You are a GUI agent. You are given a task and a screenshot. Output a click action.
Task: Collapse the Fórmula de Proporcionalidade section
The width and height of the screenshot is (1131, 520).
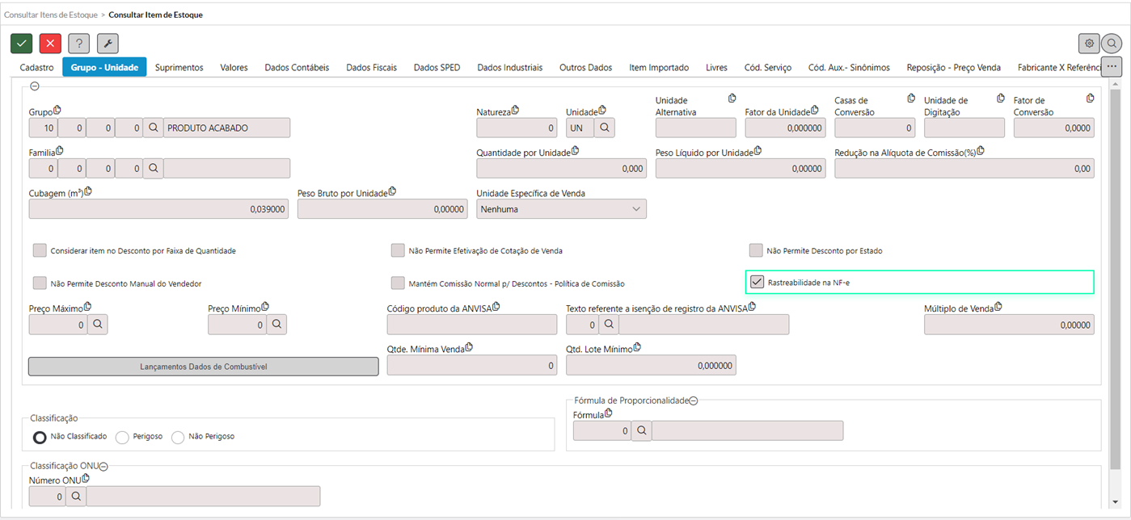[694, 400]
